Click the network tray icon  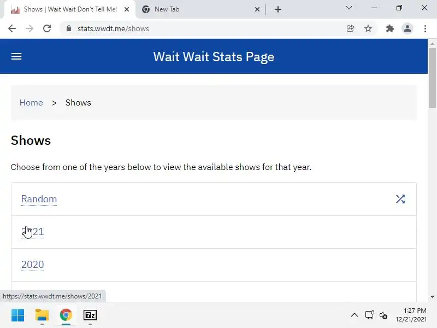370,315
